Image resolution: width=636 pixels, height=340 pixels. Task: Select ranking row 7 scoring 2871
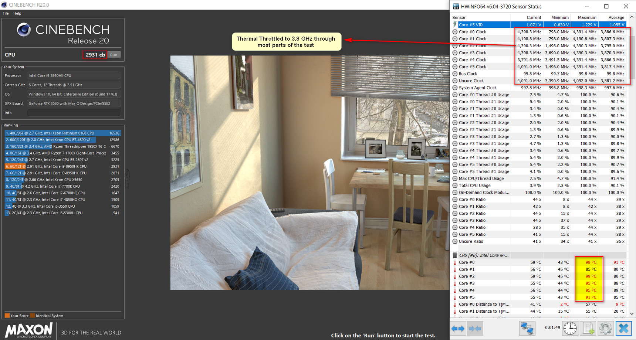62,173
